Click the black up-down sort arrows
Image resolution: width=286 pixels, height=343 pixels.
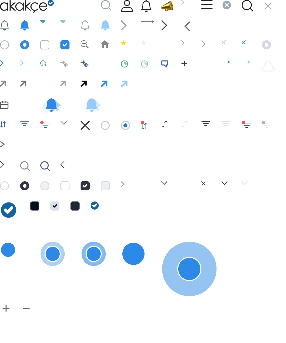pyautogui.click(x=164, y=124)
